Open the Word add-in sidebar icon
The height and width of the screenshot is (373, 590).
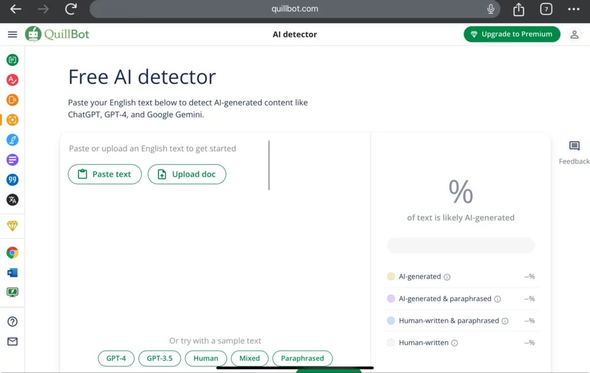13,272
